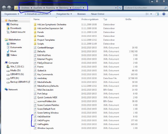168x134 pixels.
Task: Select LIBRARYS (G:) drive in sidebar
Action: click(17, 74)
